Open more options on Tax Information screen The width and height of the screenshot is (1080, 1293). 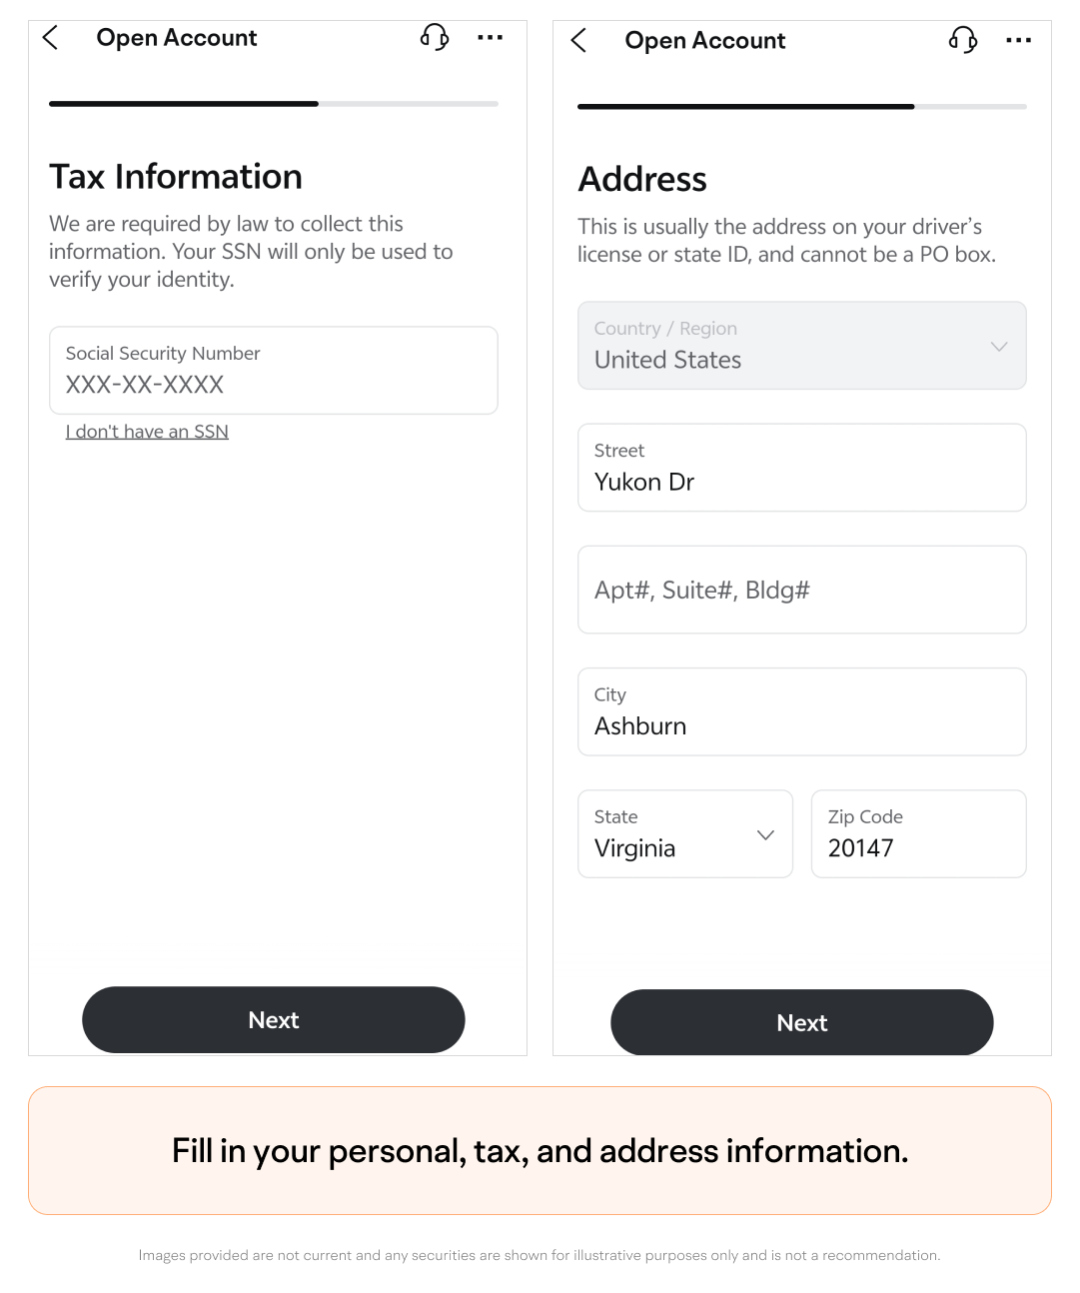point(490,38)
